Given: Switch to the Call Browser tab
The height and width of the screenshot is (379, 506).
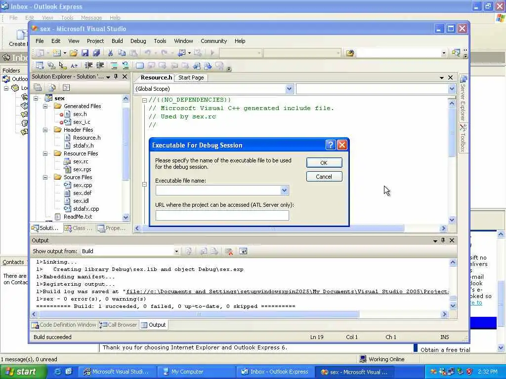Looking at the screenshot, I should [x=119, y=325].
